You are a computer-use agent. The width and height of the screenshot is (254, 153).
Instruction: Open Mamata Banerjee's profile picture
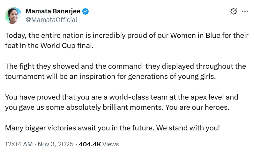(x=13, y=15)
